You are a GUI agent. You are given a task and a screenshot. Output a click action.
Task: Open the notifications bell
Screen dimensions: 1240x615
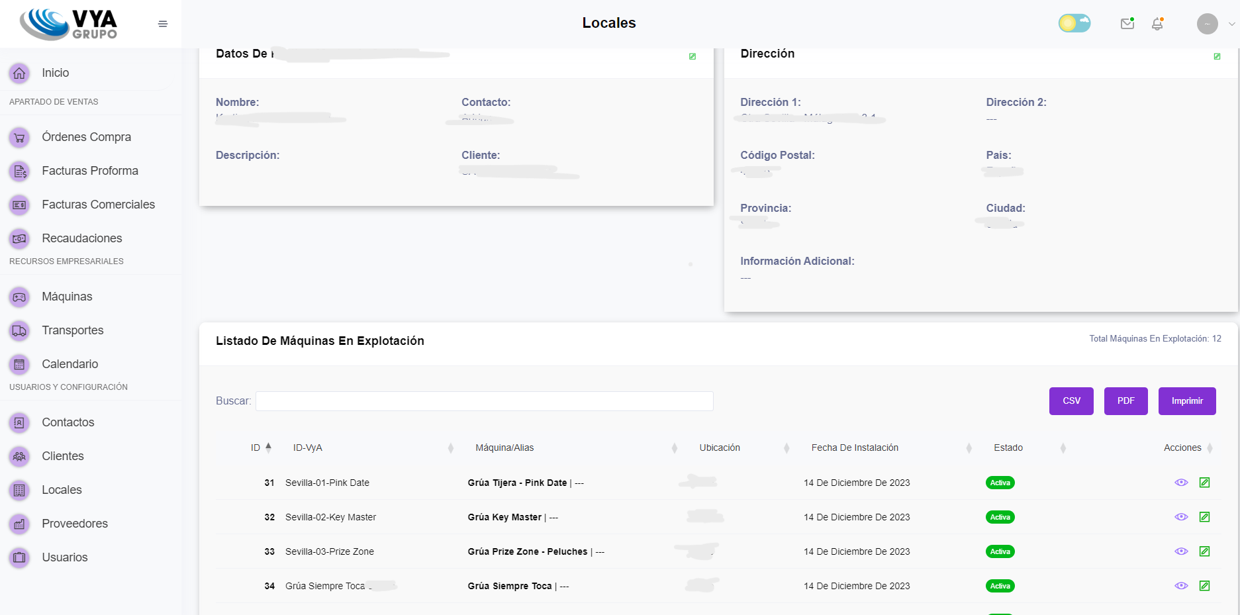click(x=1157, y=23)
